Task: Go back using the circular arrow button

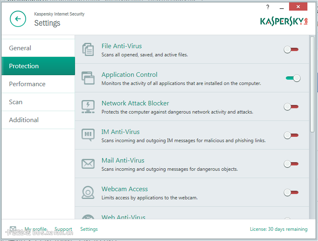Action: coord(18,19)
